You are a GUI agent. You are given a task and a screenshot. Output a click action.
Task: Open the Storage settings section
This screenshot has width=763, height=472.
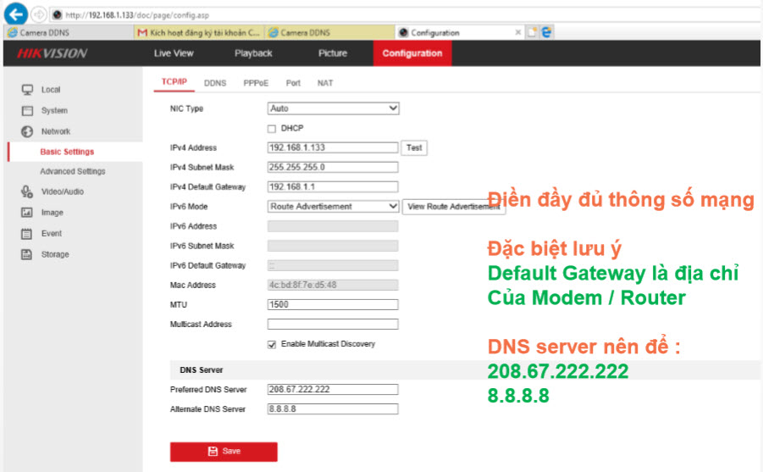55,254
